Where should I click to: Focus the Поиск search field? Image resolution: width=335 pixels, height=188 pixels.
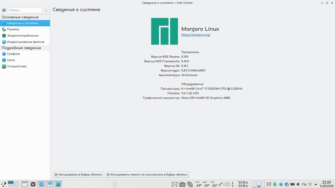[x=25, y=10]
